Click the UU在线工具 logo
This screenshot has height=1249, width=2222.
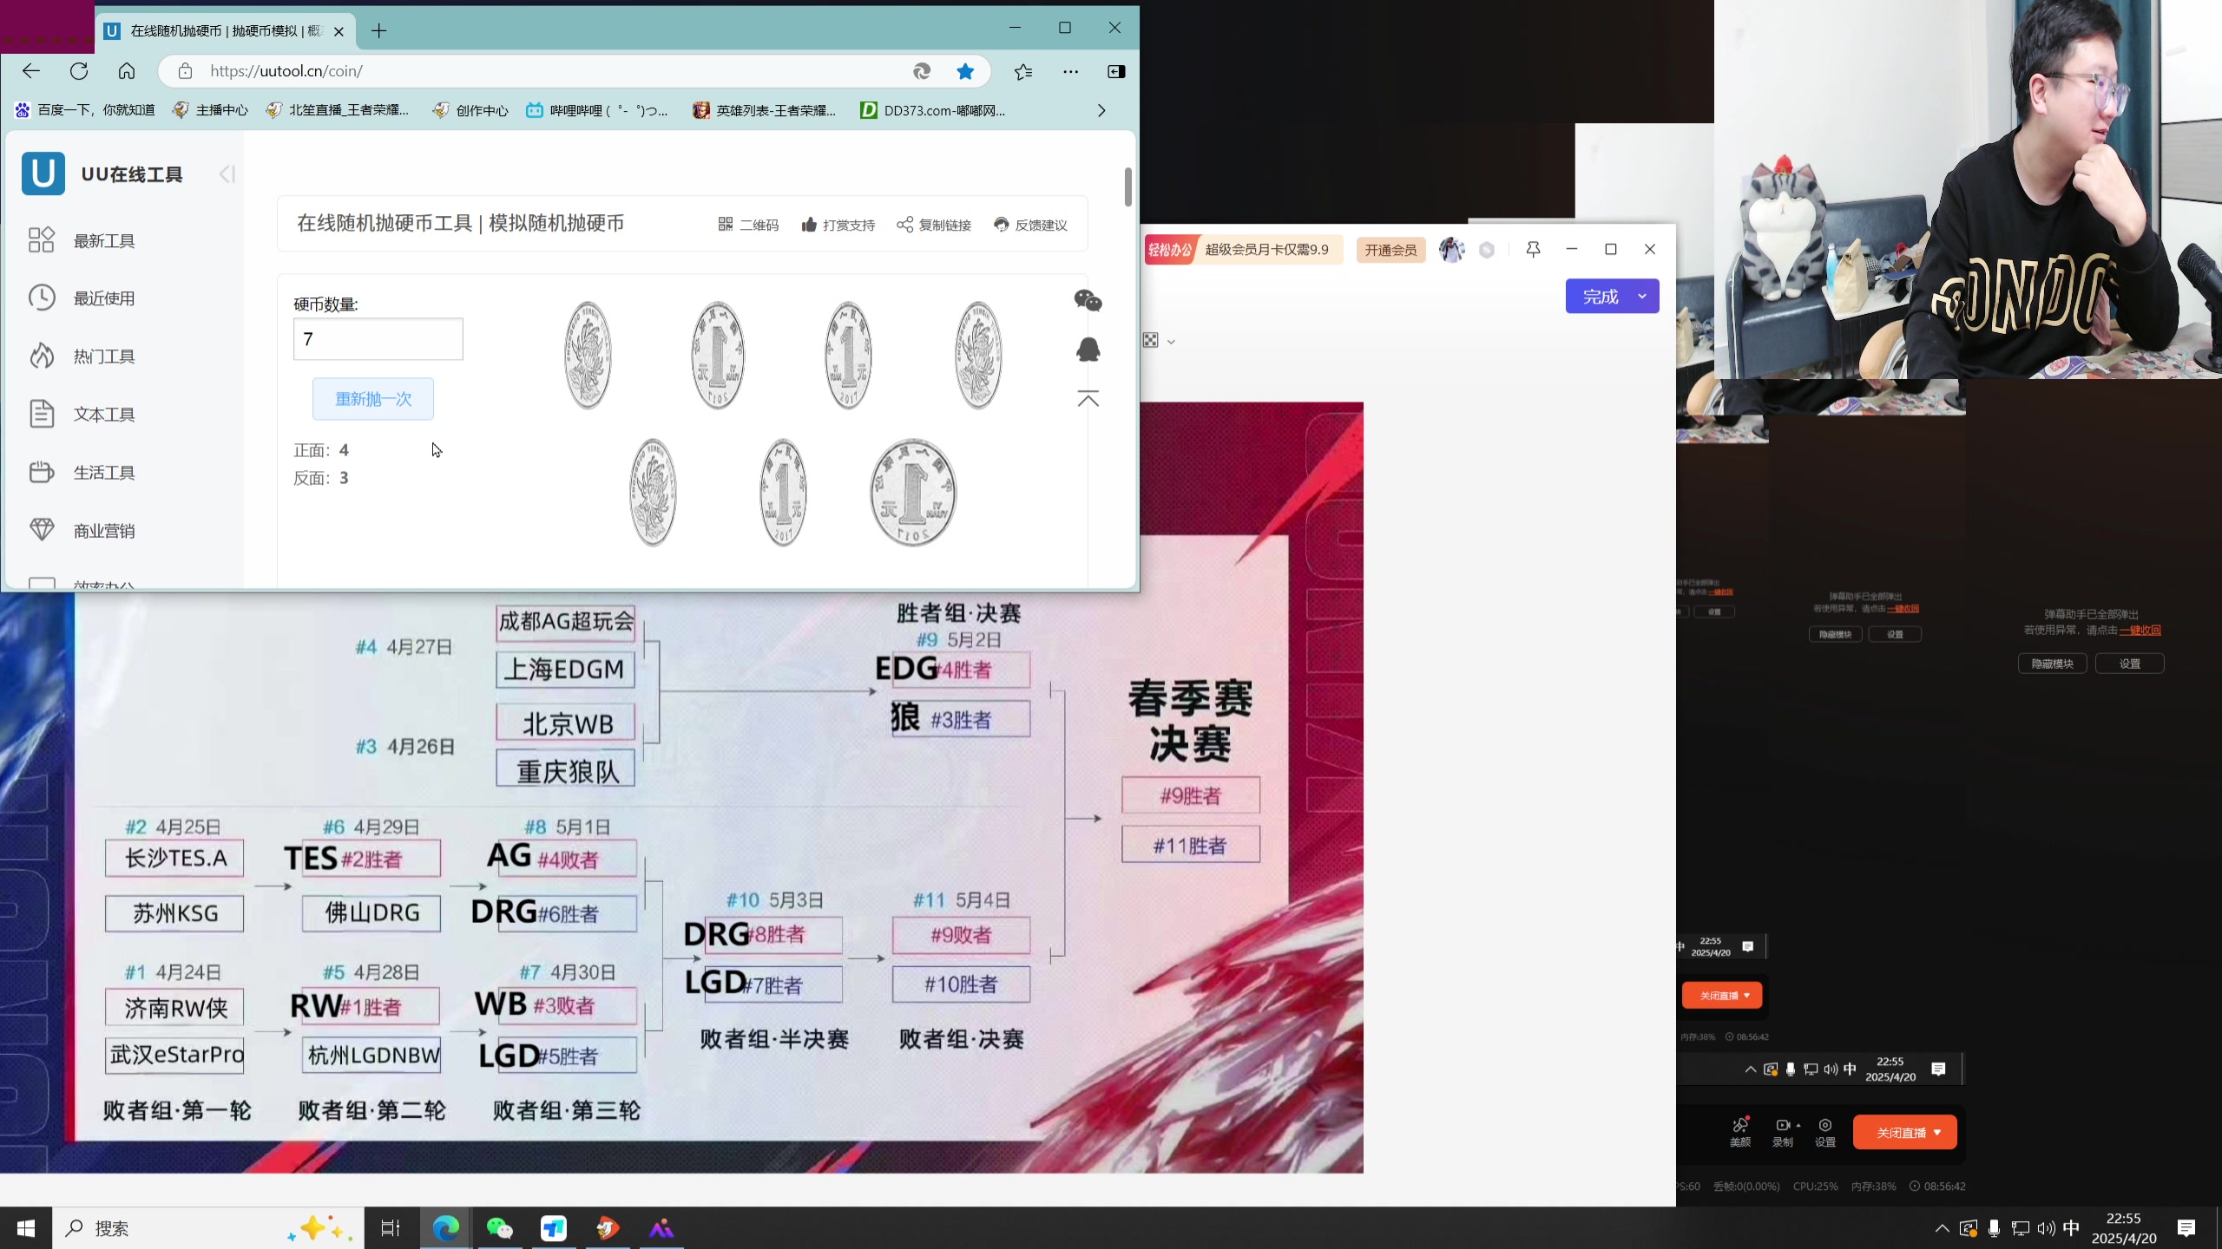click(102, 173)
